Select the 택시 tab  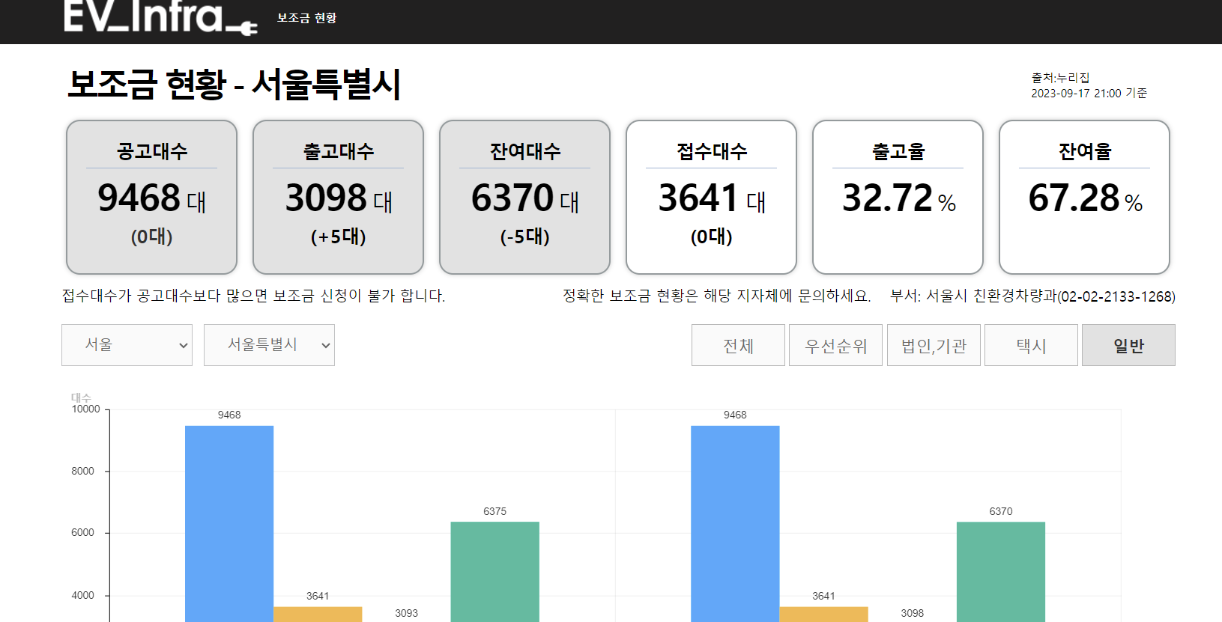1031,345
